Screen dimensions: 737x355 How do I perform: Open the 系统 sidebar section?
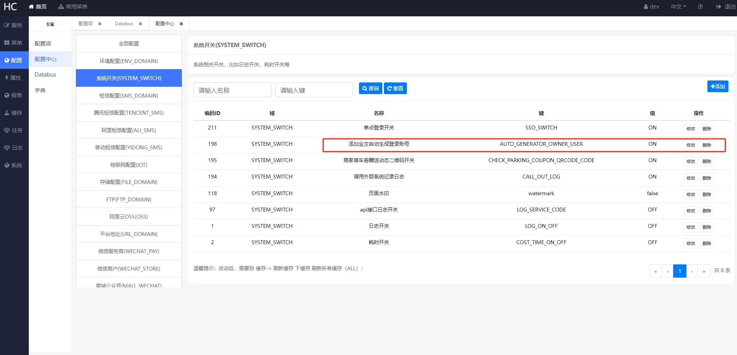coord(14,165)
